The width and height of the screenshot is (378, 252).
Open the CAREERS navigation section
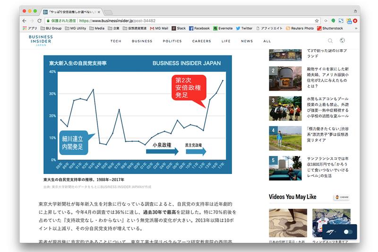pyautogui.click(x=202, y=41)
